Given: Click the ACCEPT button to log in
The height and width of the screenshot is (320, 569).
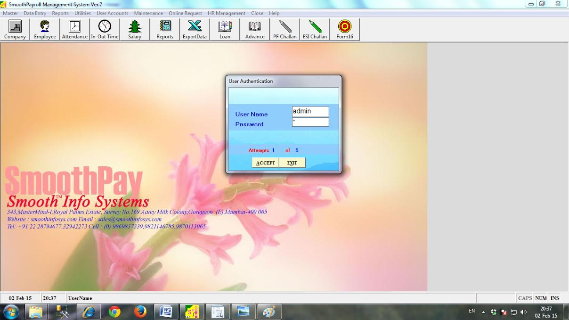Looking at the screenshot, I should tap(266, 163).
